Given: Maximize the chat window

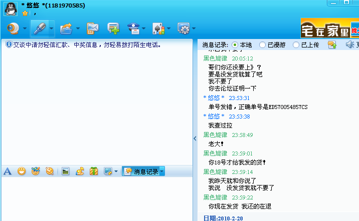Looking at the screenshot, I should click(x=346, y=2).
